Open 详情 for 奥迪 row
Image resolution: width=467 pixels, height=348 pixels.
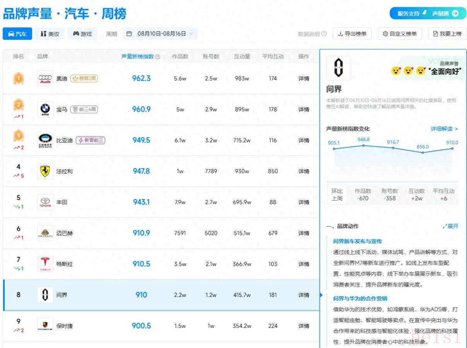[x=304, y=78]
